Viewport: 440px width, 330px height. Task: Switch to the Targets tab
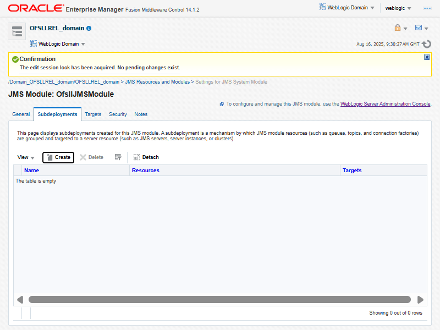pyautogui.click(x=93, y=114)
